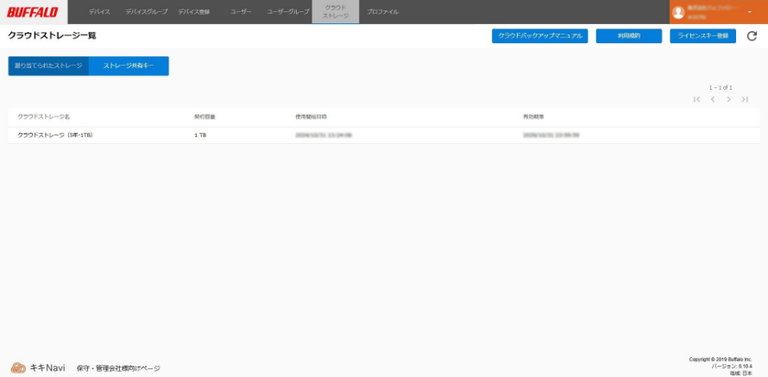Open the プロファイル menu tab
768x377 pixels.
(x=382, y=12)
